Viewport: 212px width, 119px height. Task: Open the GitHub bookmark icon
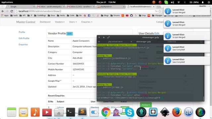[132, 16]
